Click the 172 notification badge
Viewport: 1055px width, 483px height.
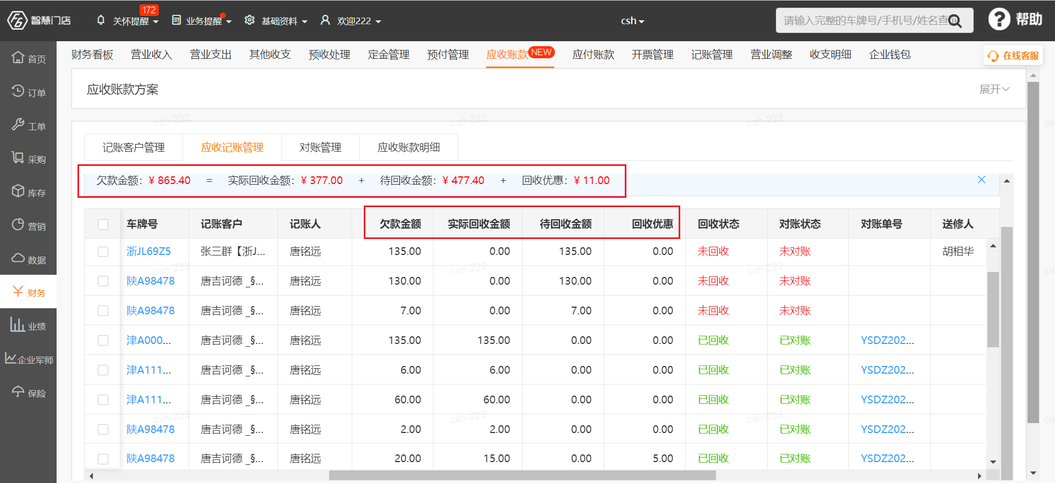(x=148, y=10)
